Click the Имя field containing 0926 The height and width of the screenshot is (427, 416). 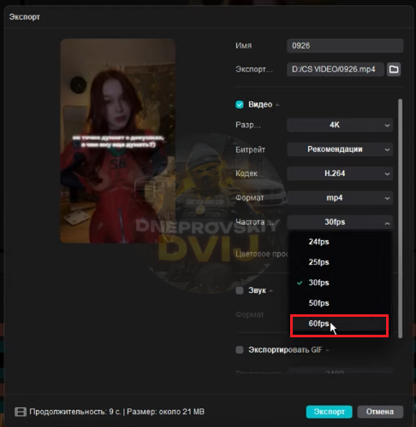(x=345, y=45)
